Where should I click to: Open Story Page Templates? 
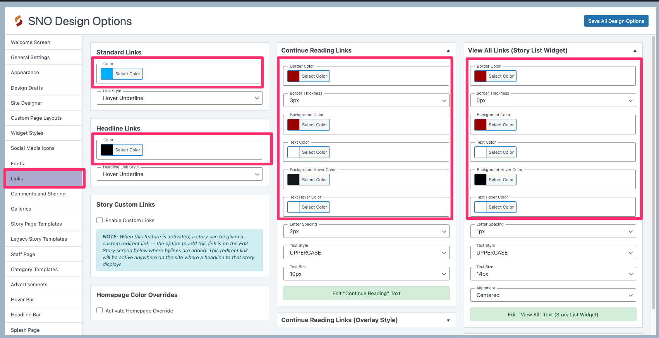(x=44, y=224)
